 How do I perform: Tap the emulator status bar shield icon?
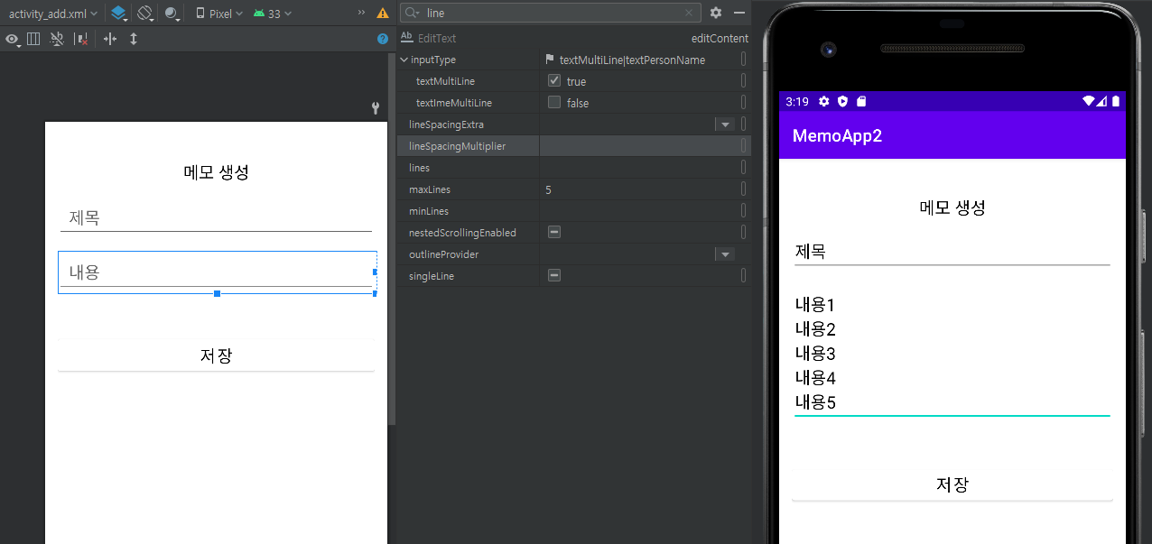coord(842,101)
